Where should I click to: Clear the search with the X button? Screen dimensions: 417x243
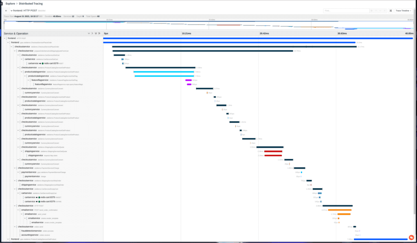pos(385,11)
